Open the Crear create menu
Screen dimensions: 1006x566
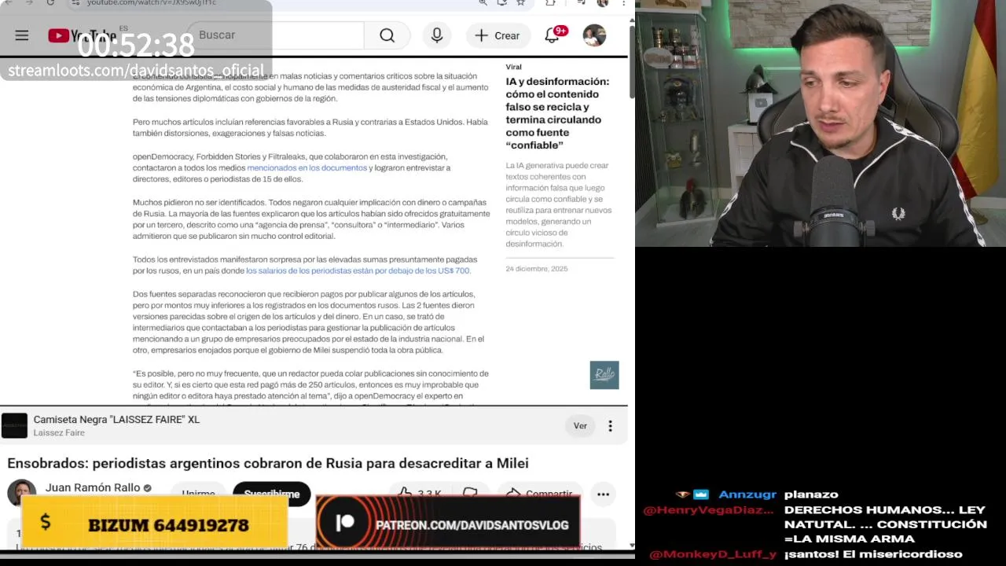pos(497,35)
